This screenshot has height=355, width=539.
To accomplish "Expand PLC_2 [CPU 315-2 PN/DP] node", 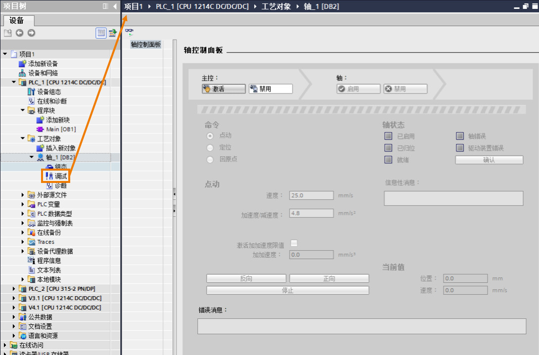I will 14,289.
